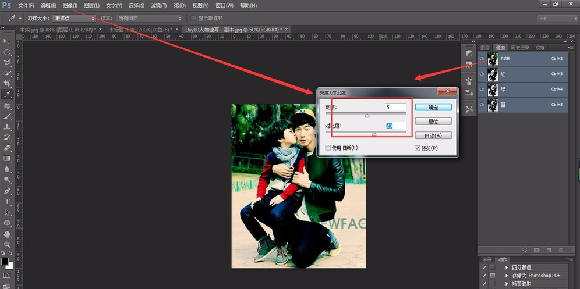
Task: Uncheck the 预览 (Preview) checkbox
Action: (x=417, y=148)
